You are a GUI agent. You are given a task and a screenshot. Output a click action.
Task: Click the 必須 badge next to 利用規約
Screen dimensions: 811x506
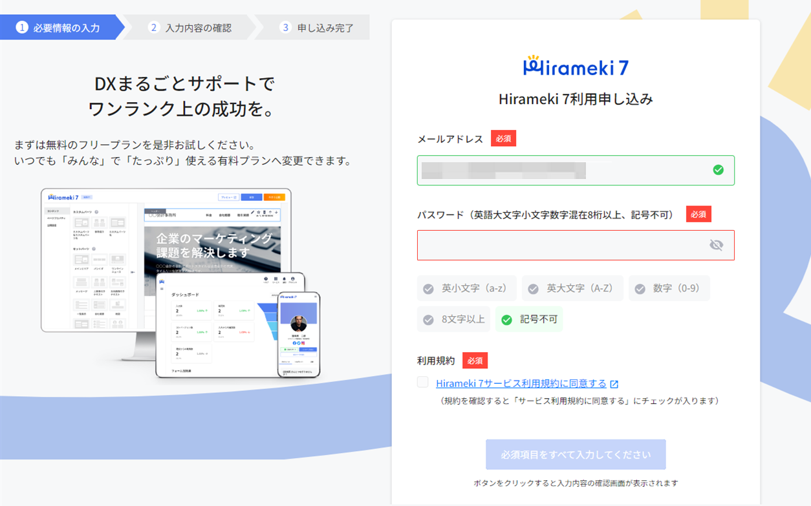pyautogui.click(x=475, y=361)
